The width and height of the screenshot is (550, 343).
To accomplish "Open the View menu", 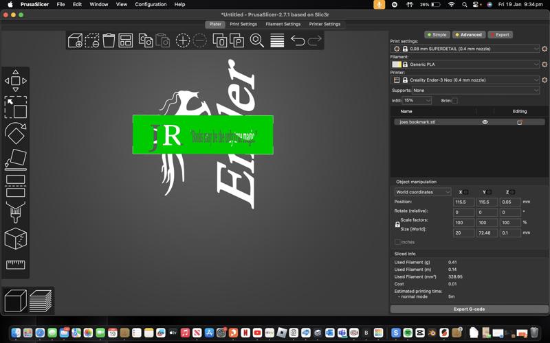I will [x=122, y=5].
